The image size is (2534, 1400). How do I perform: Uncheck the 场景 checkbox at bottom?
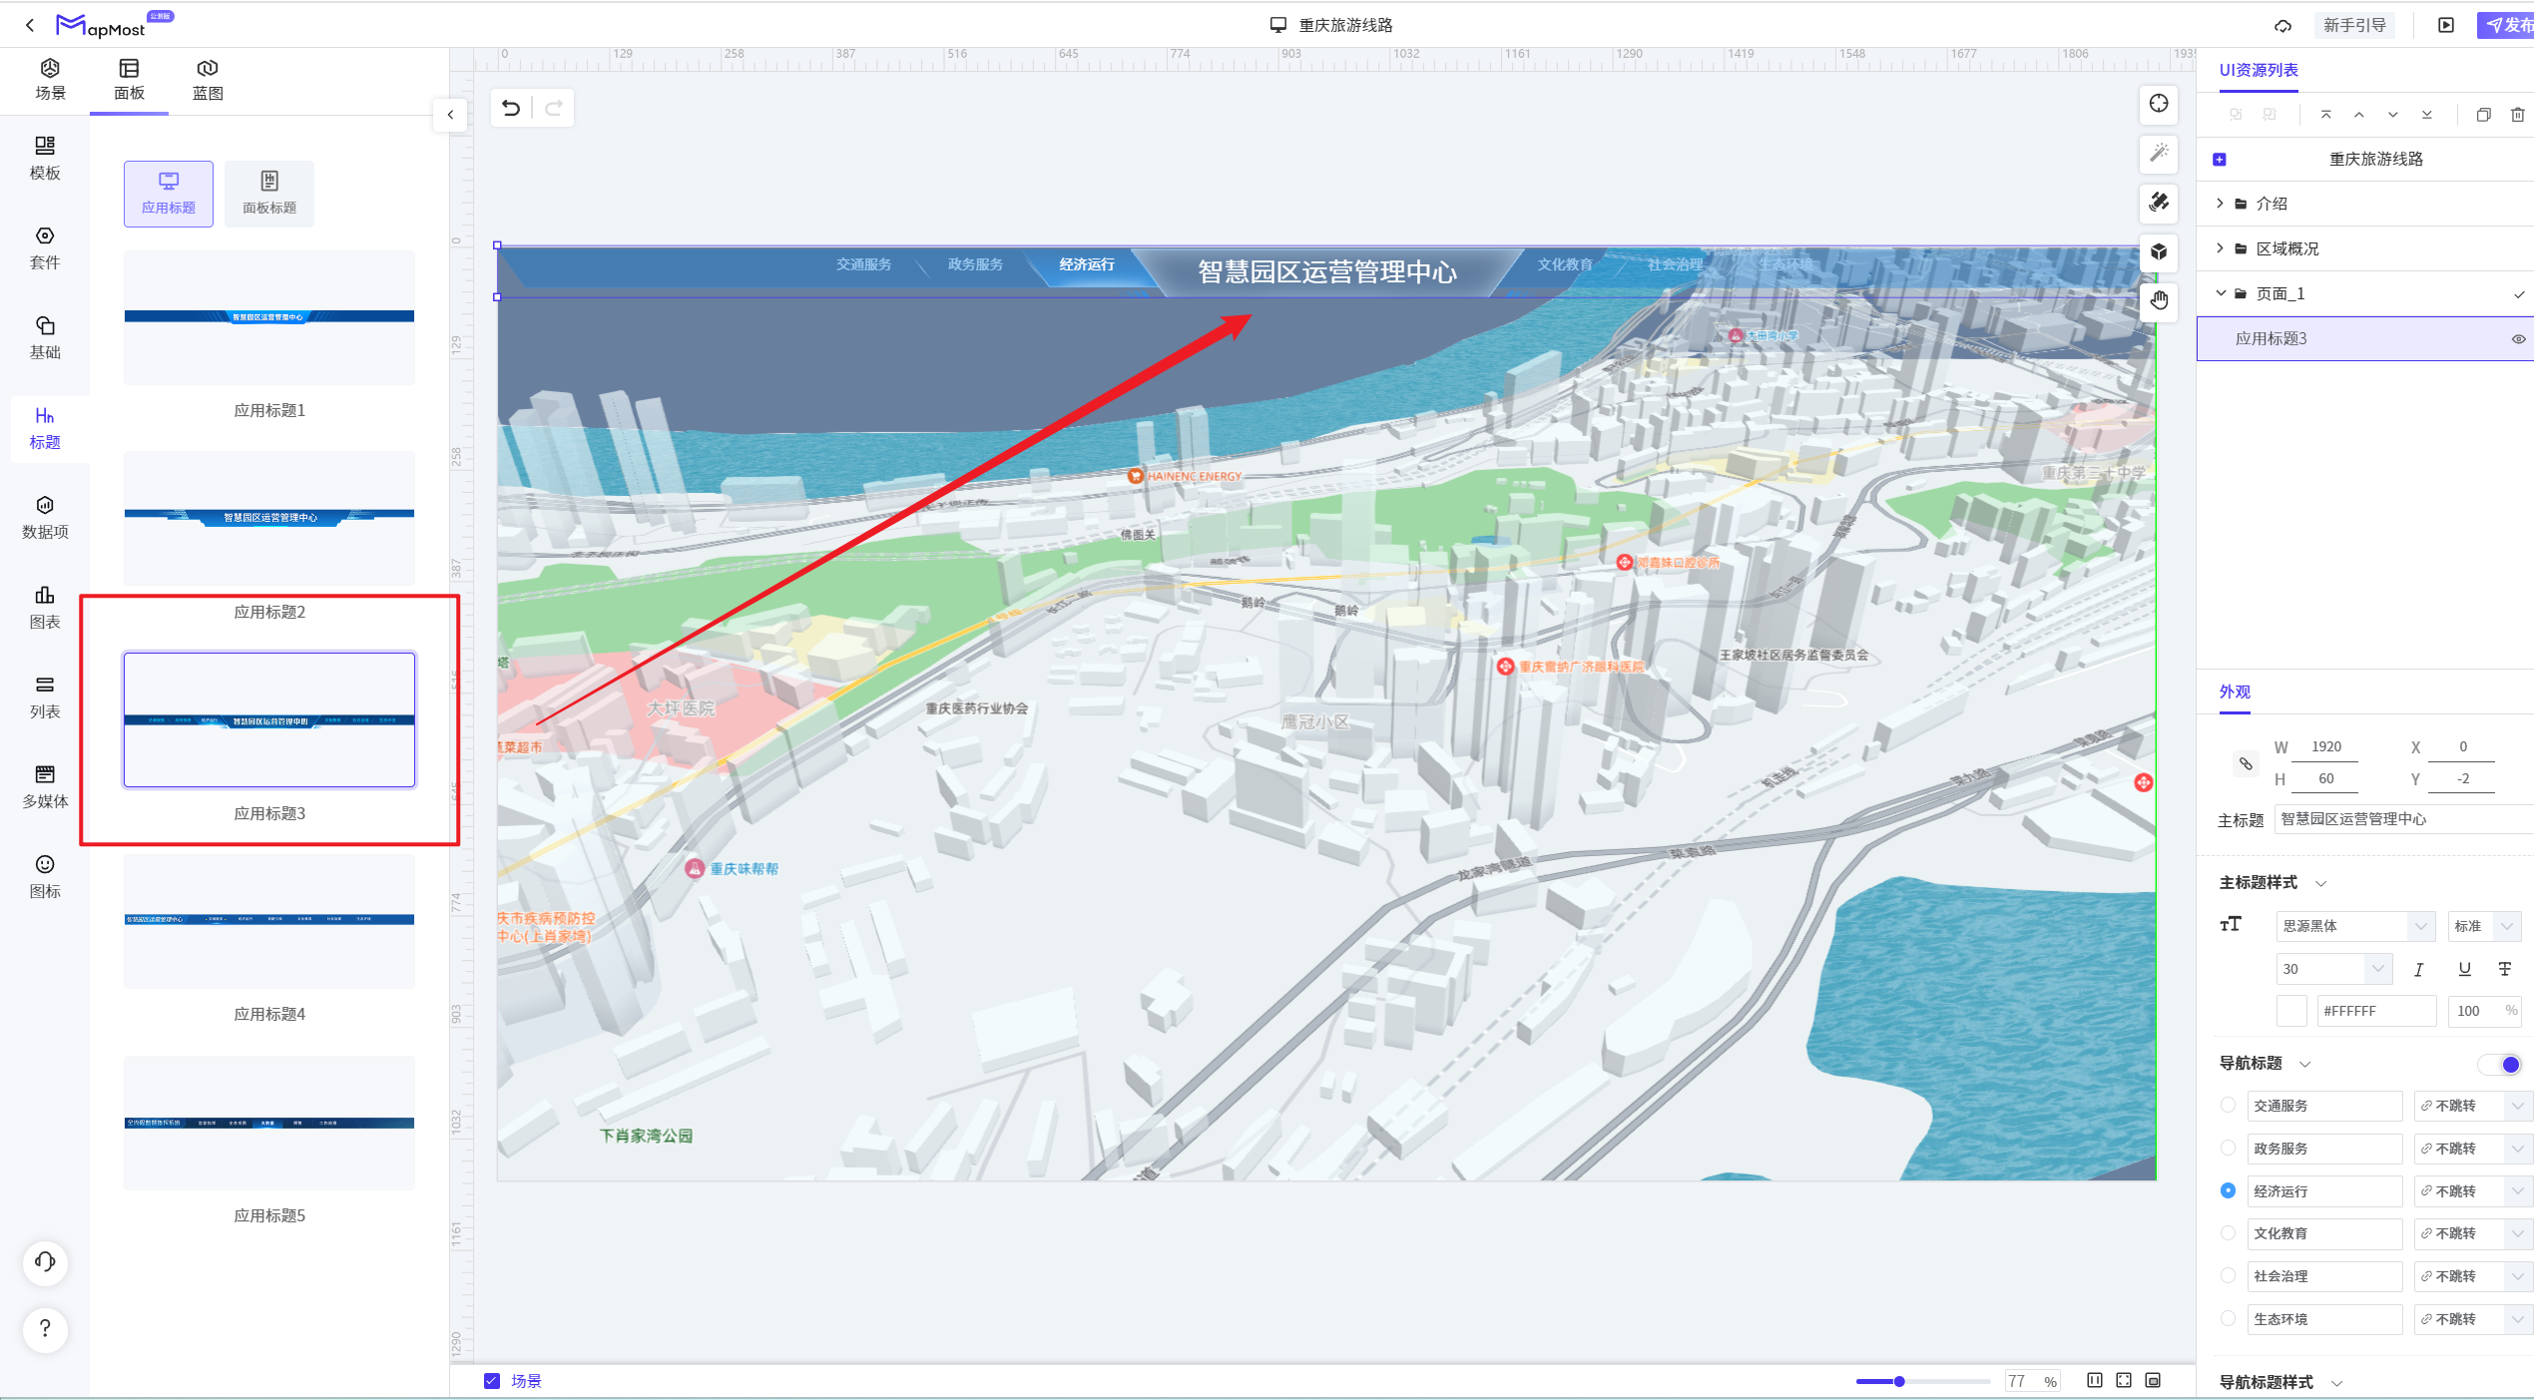point(492,1381)
